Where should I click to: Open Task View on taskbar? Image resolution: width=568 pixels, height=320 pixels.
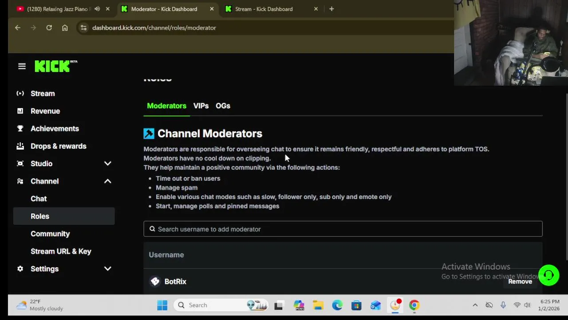click(278, 305)
